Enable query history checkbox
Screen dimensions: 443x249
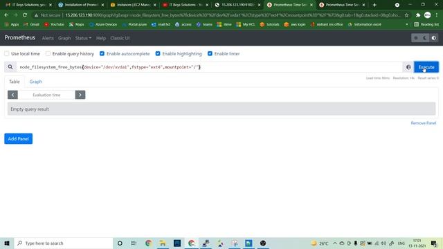[48, 53]
